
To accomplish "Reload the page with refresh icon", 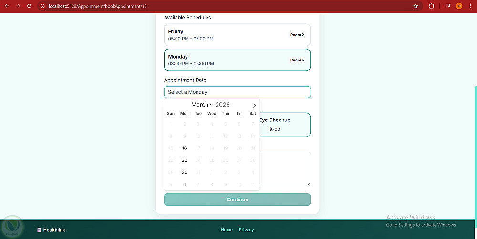I will [29, 6].
